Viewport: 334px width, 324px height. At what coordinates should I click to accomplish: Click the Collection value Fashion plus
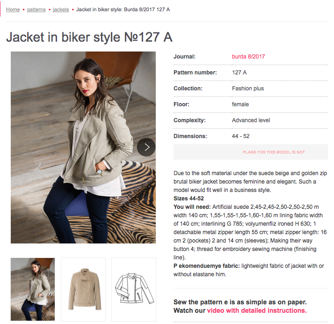(x=248, y=88)
